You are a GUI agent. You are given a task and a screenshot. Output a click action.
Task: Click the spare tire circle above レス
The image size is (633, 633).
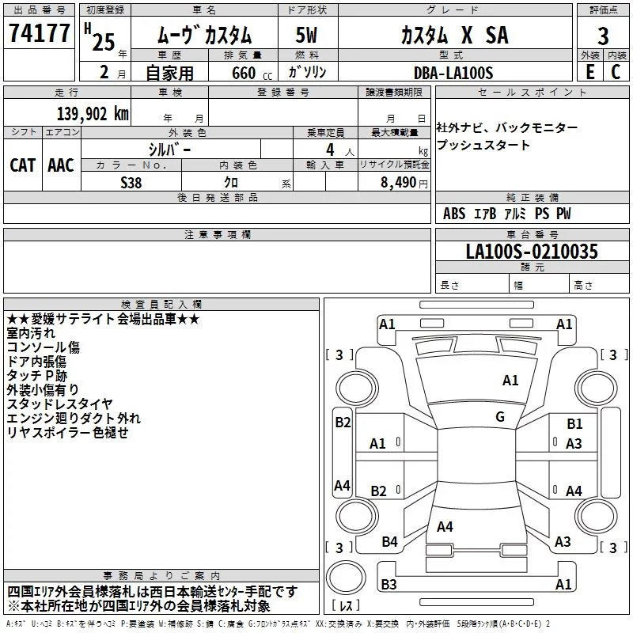346,577
